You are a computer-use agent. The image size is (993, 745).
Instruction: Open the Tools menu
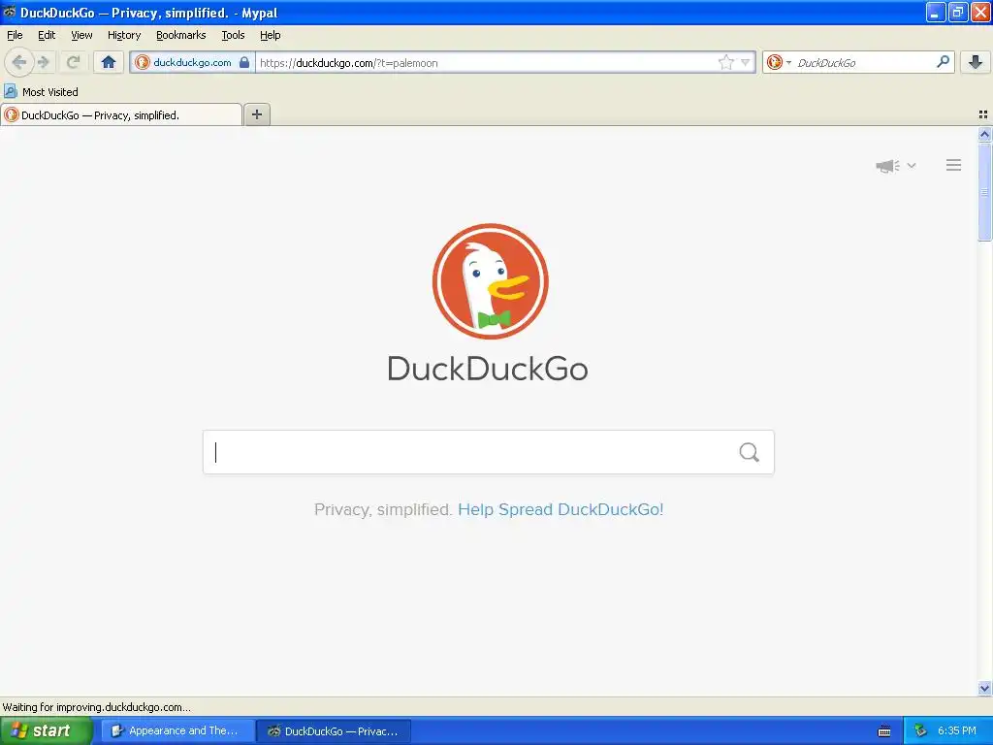coord(233,35)
